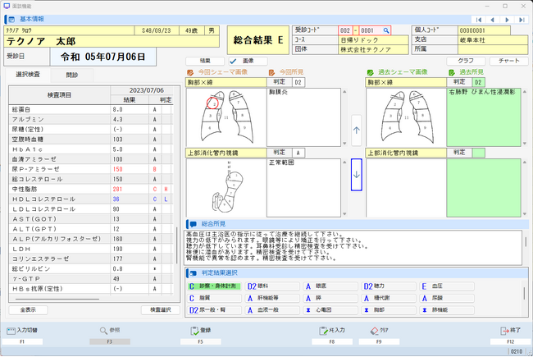The height and width of the screenshot is (357, 533).
Task: Click the 検査選択 button
Action: point(161,310)
